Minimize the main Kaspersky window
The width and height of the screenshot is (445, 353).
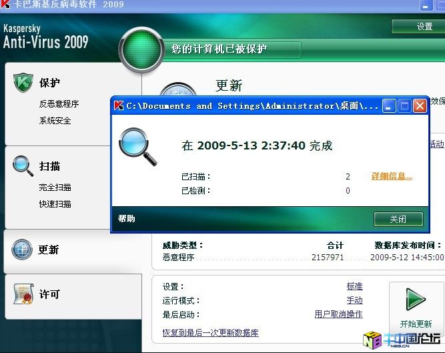(x=426, y=5)
